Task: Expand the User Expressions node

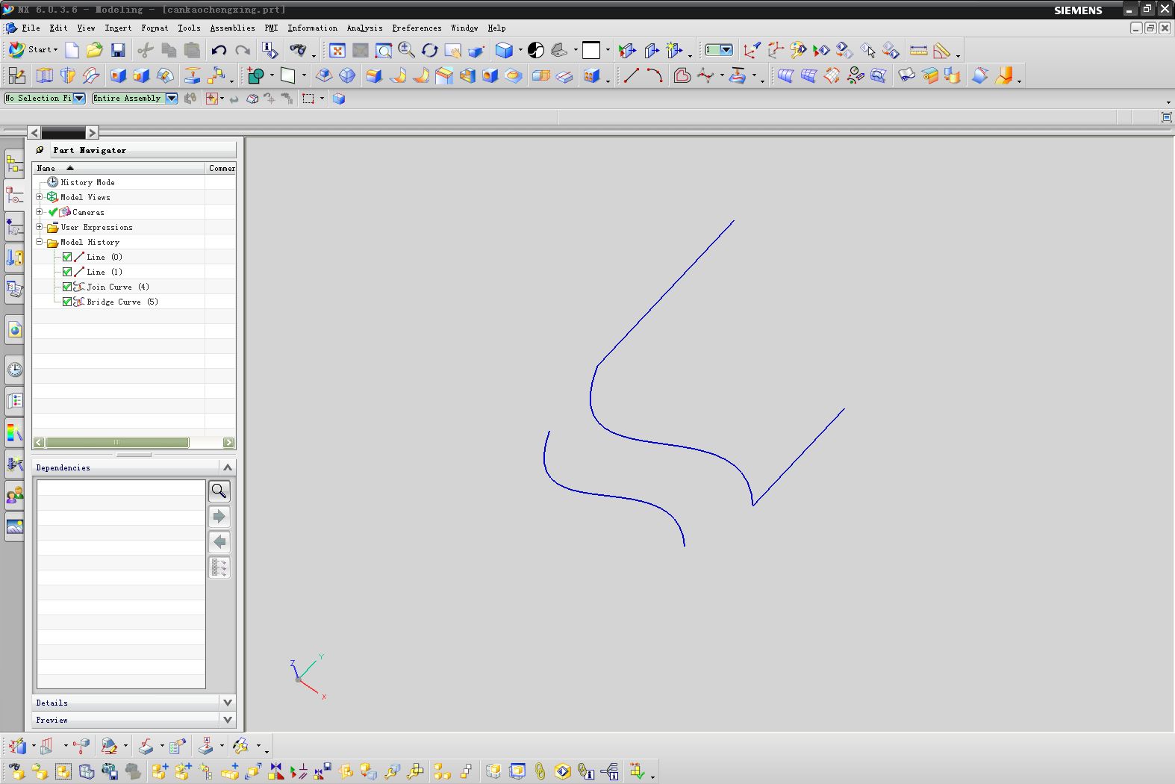Action: (40, 227)
